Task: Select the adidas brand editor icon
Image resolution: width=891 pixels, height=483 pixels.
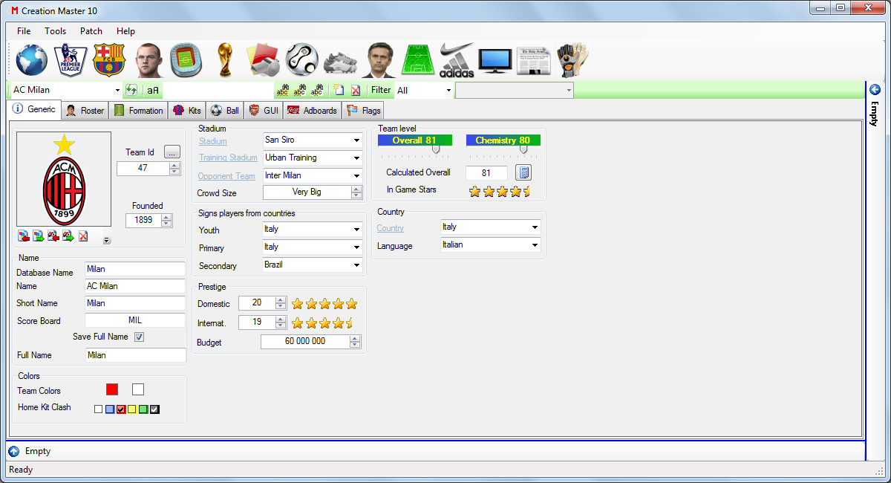Action: [x=456, y=60]
